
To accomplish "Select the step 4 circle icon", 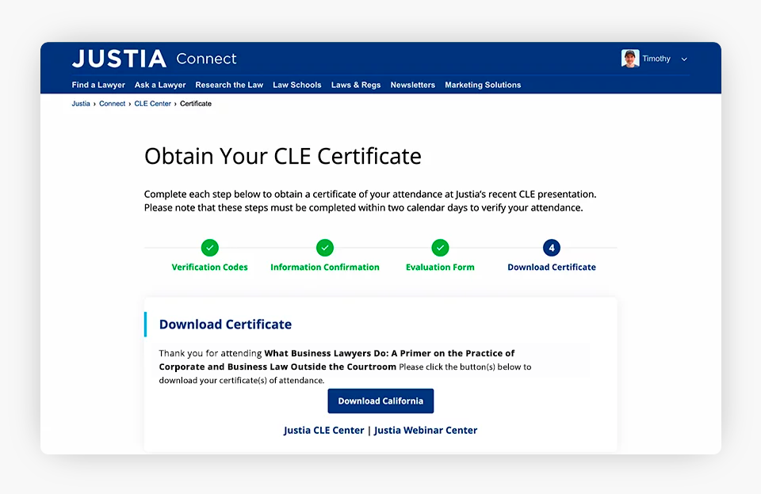I will click(x=552, y=248).
